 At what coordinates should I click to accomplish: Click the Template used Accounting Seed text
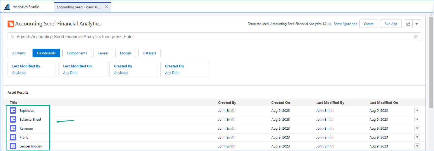(x=287, y=24)
